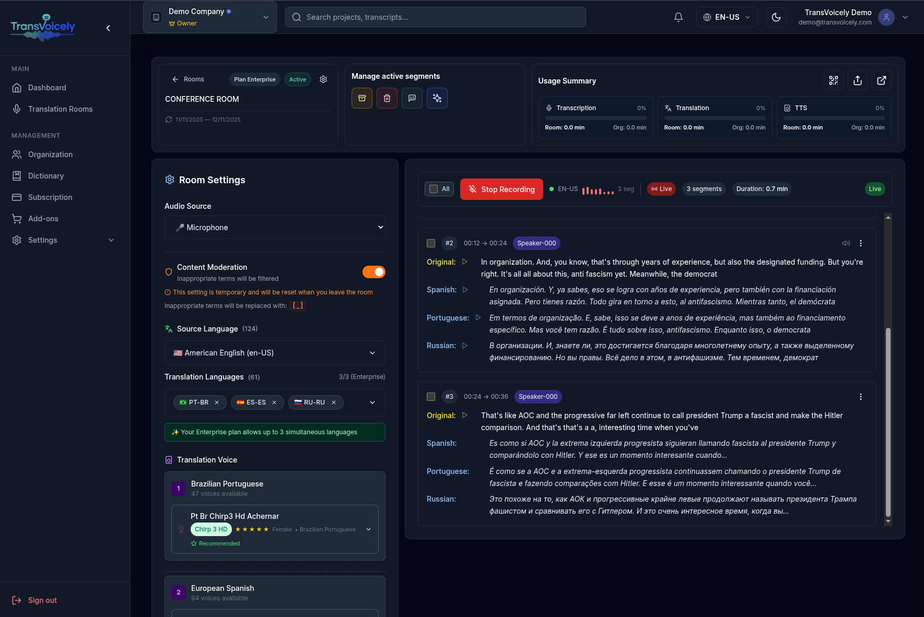
Task: Toggle dark mode with the moon icon
Action: (776, 17)
